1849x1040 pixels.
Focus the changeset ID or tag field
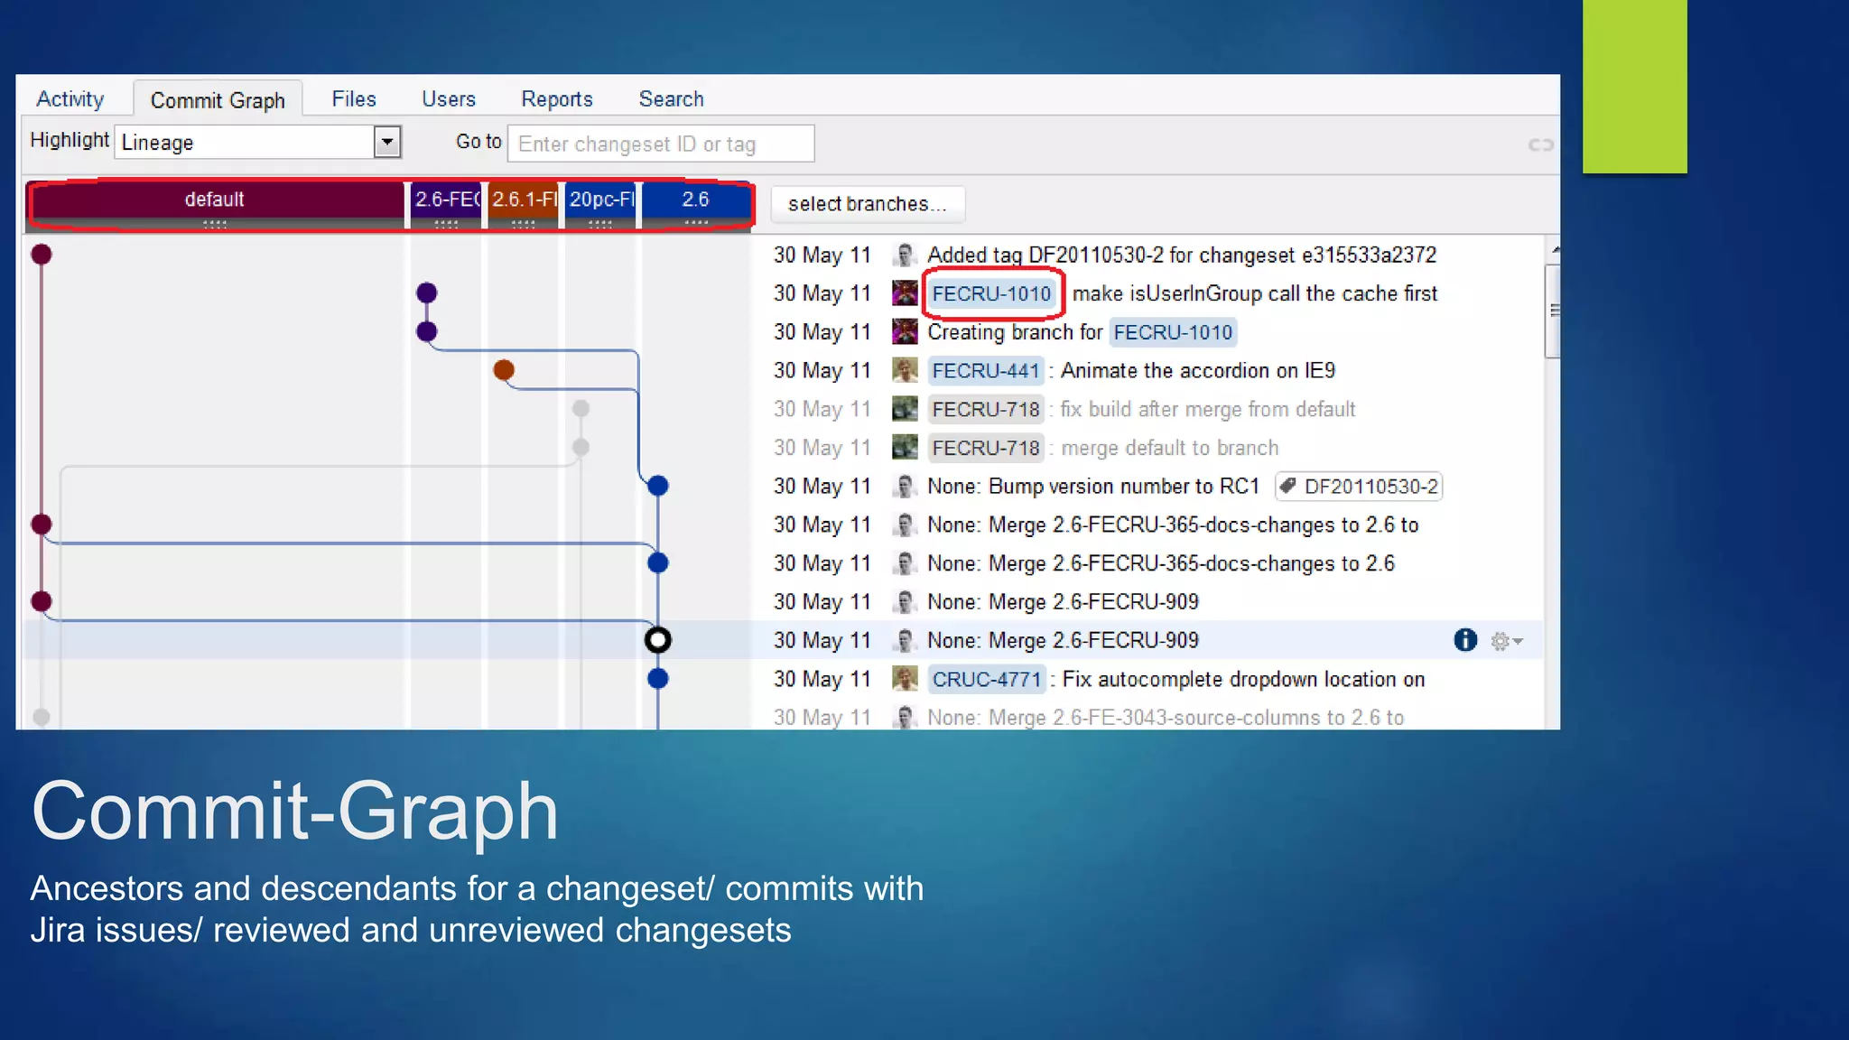pos(661,144)
